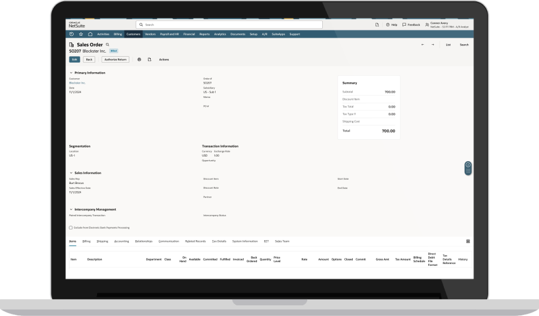Go to the NetSuite home icon

click(x=90, y=34)
